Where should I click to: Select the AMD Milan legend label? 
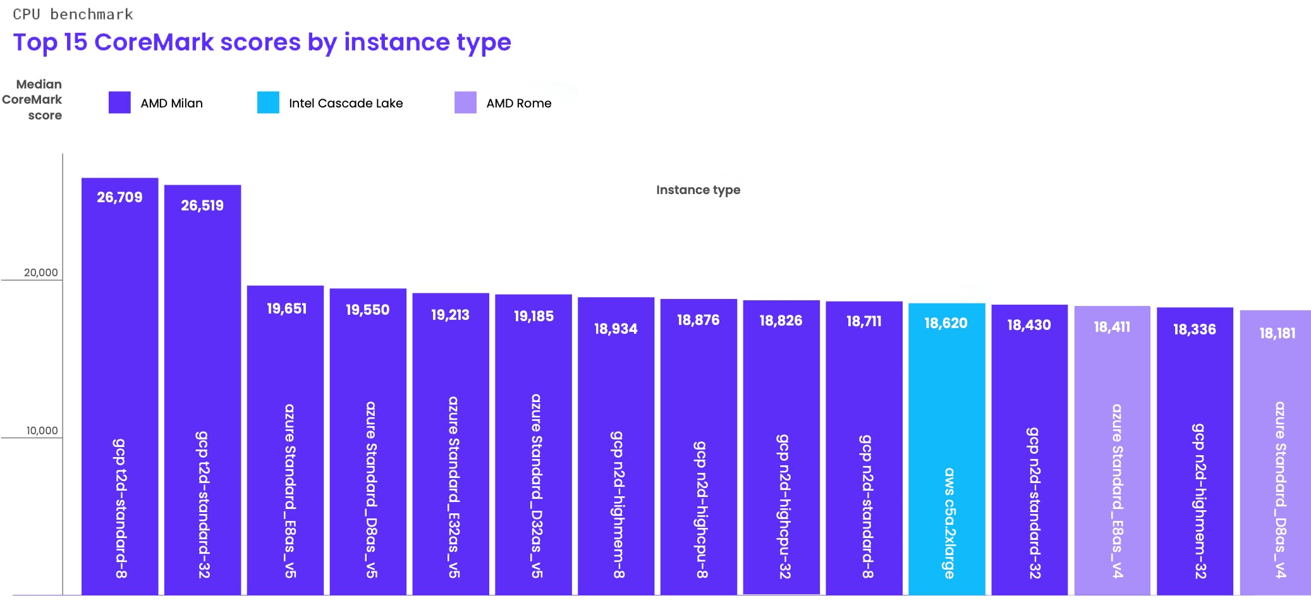pyautogui.click(x=171, y=103)
